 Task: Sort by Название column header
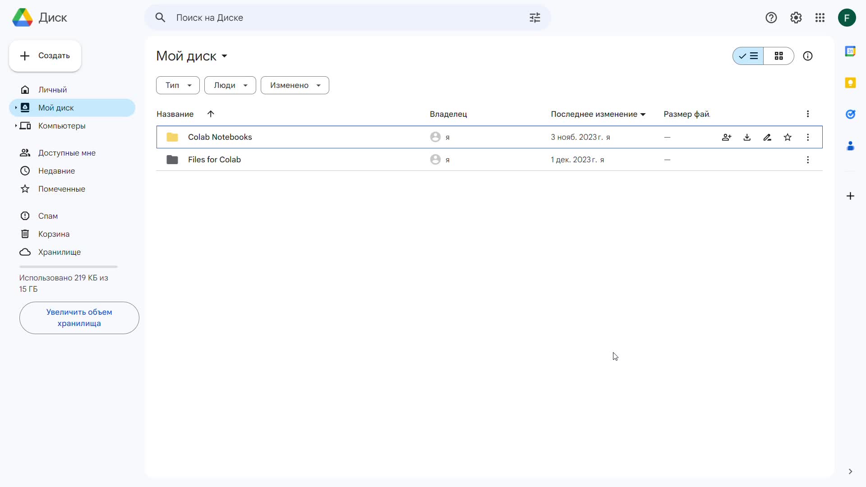click(x=175, y=114)
